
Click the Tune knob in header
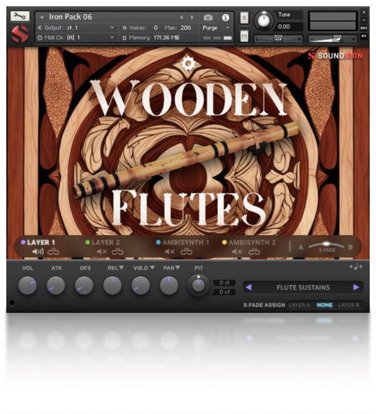[x=264, y=20]
